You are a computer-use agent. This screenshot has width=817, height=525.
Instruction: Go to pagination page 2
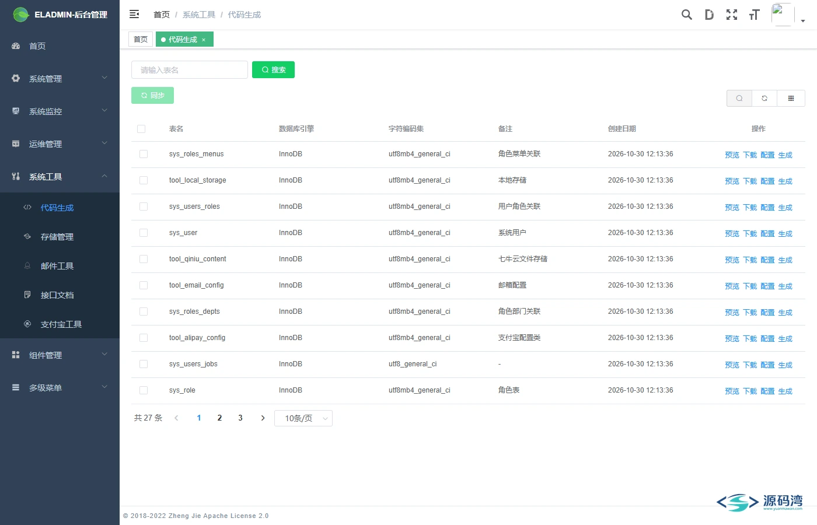tap(219, 418)
